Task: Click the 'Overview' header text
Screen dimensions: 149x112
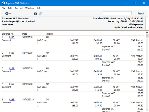Action: tap(8, 25)
